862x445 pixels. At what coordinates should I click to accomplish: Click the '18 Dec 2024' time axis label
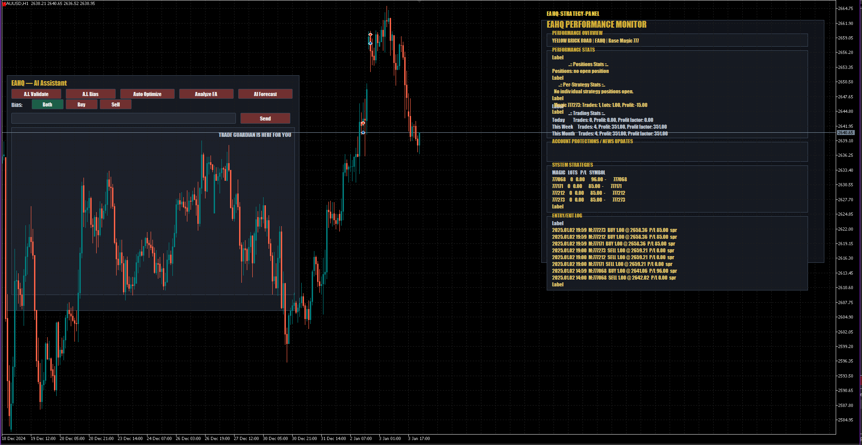tap(14, 439)
